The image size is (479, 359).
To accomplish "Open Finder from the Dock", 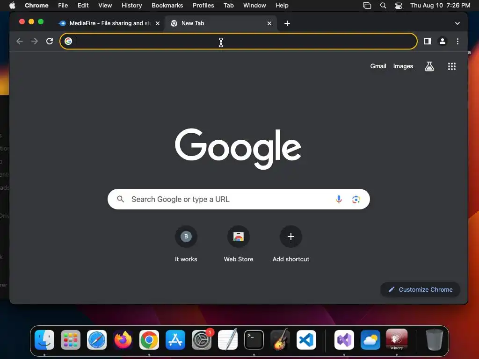I will point(44,340).
